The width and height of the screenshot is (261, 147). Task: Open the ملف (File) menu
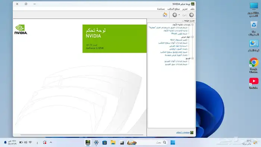pos(192,9)
